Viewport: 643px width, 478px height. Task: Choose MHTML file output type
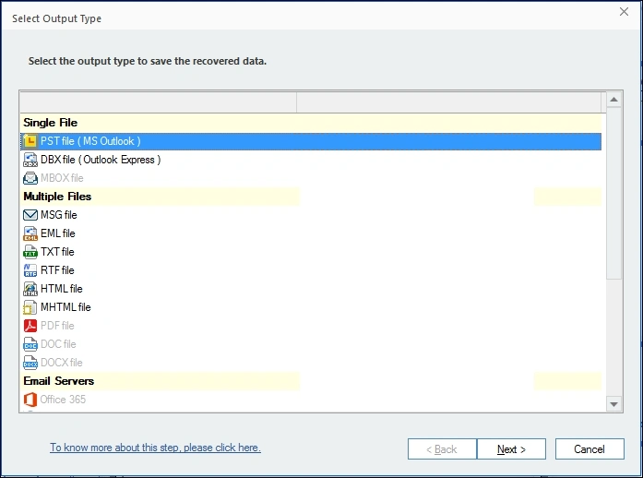(310, 307)
